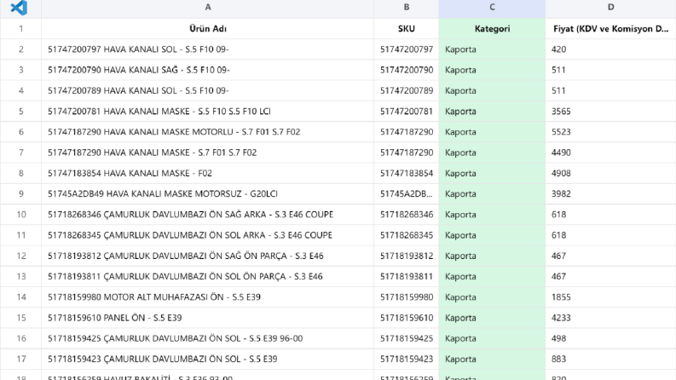Click price cell '498'
Image resolution: width=676 pixels, height=380 pixels.
610,338
